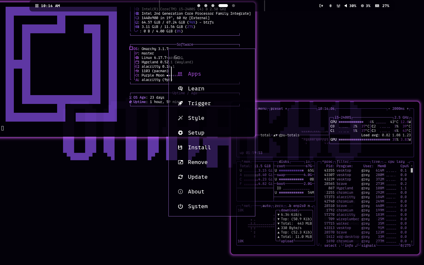The image size is (424, 265).
Task: Click Omarchy 3.1.7 text in fastfetch terminal
Action: [x=155, y=49]
